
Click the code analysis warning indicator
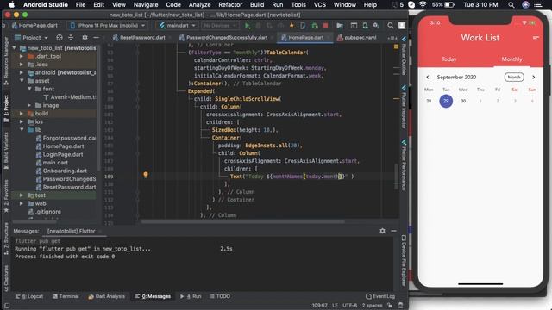(x=396, y=46)
